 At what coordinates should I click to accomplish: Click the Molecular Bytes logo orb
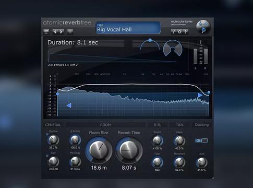coord(203,27)
